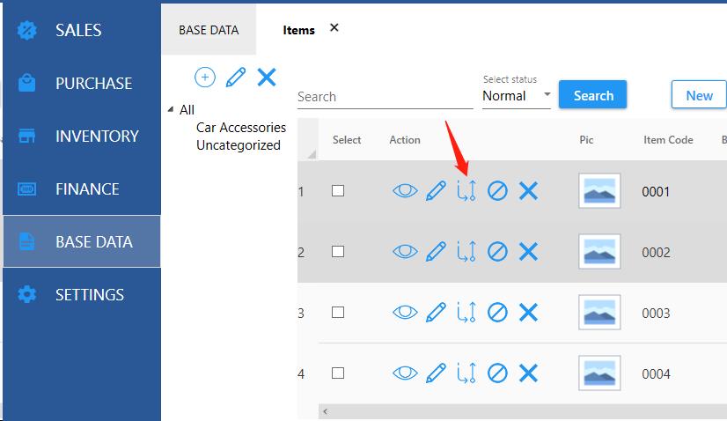Select the checkbox in row 4
Viewport: 727px width, 421px height.
coord(338,373)
